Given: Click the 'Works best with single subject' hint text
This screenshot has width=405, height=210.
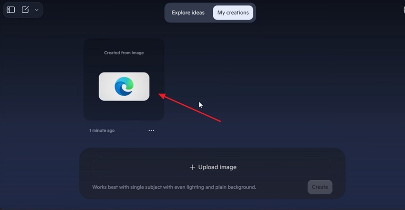Looking at the screenshot, I should click(x=174, y=187).
